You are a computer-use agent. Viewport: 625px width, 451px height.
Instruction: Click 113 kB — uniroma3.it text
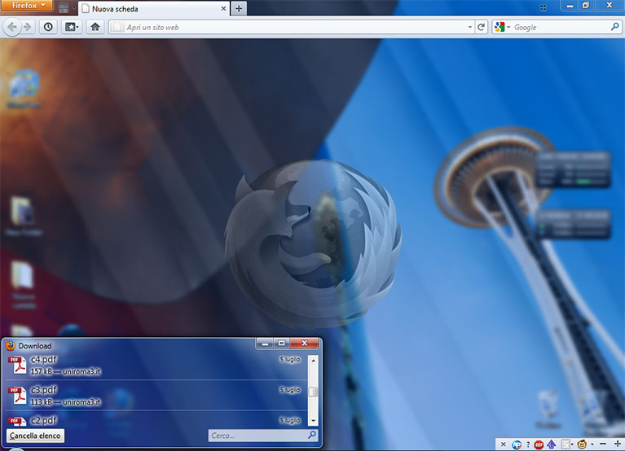click(x=66, y=402)
